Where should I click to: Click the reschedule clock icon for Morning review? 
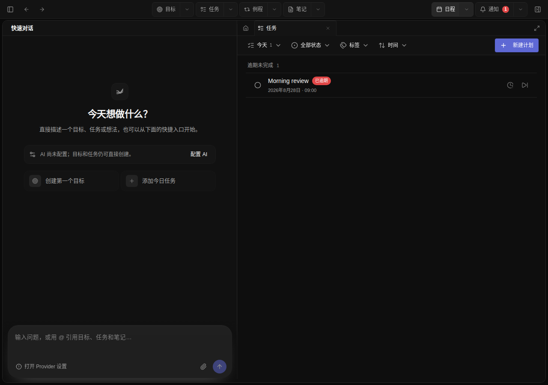tap(510, 85)
